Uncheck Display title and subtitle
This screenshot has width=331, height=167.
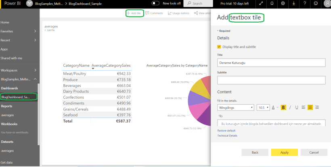pos(219,47)
